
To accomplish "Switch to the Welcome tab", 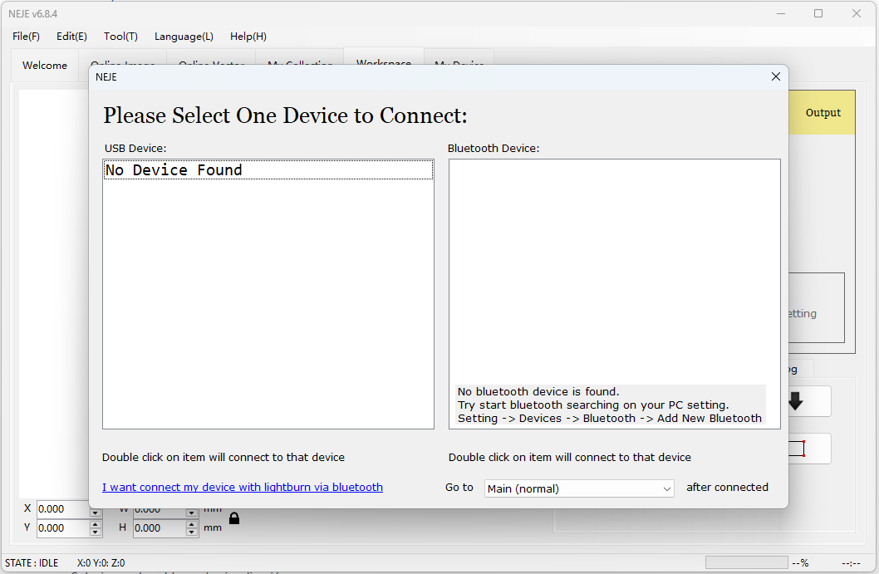I will click(45, 66).
